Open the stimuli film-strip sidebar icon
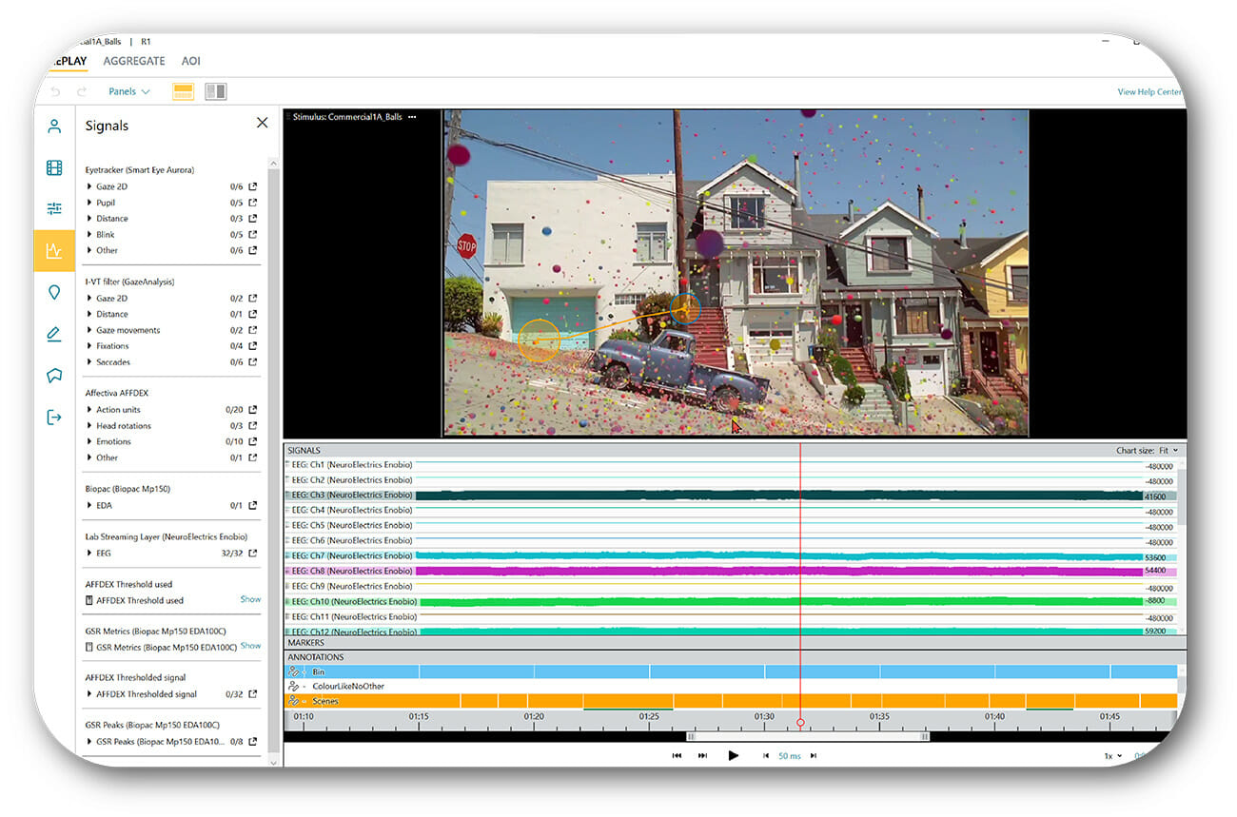The height and width of the screenshot is (817, 1237). 54,168
